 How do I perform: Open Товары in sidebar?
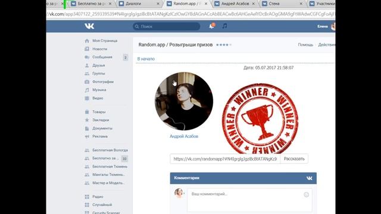[99, 112]
